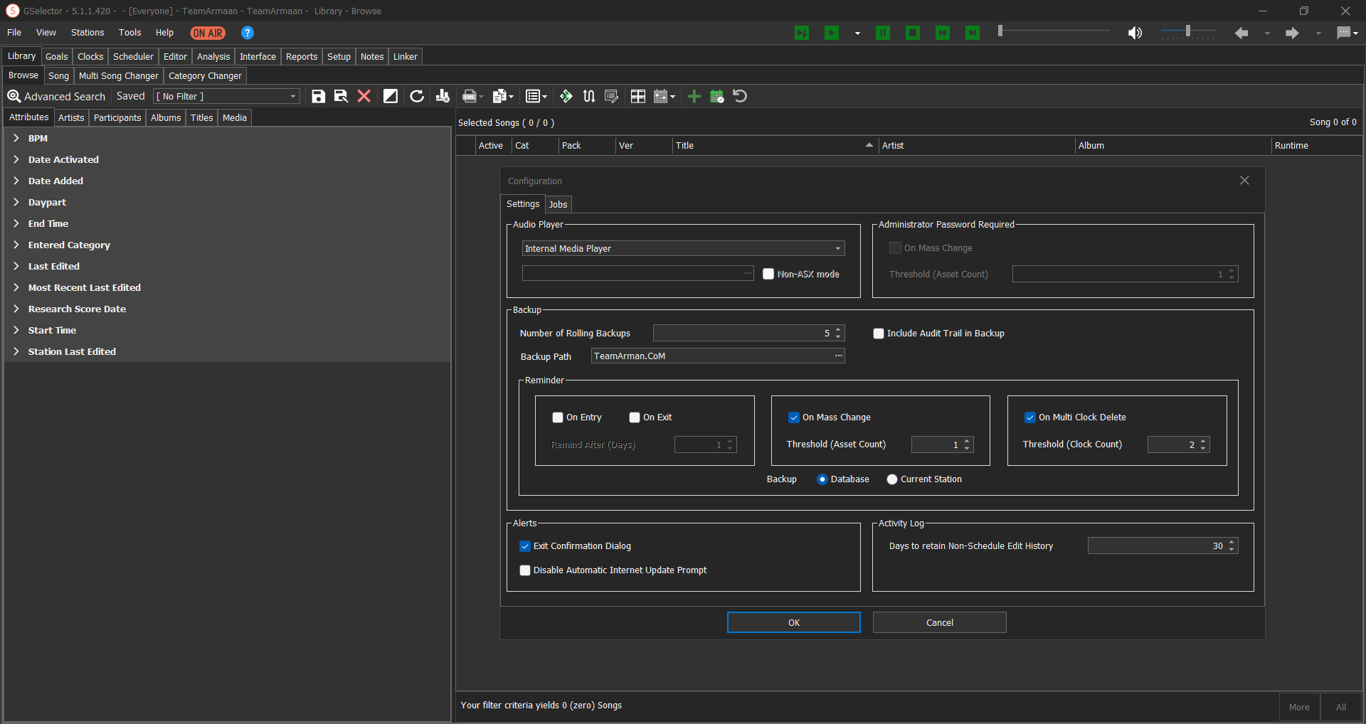This screenshot has width=1366, height=724.
Task: Click the playback position slider handle
Action: click(1000, 31)
